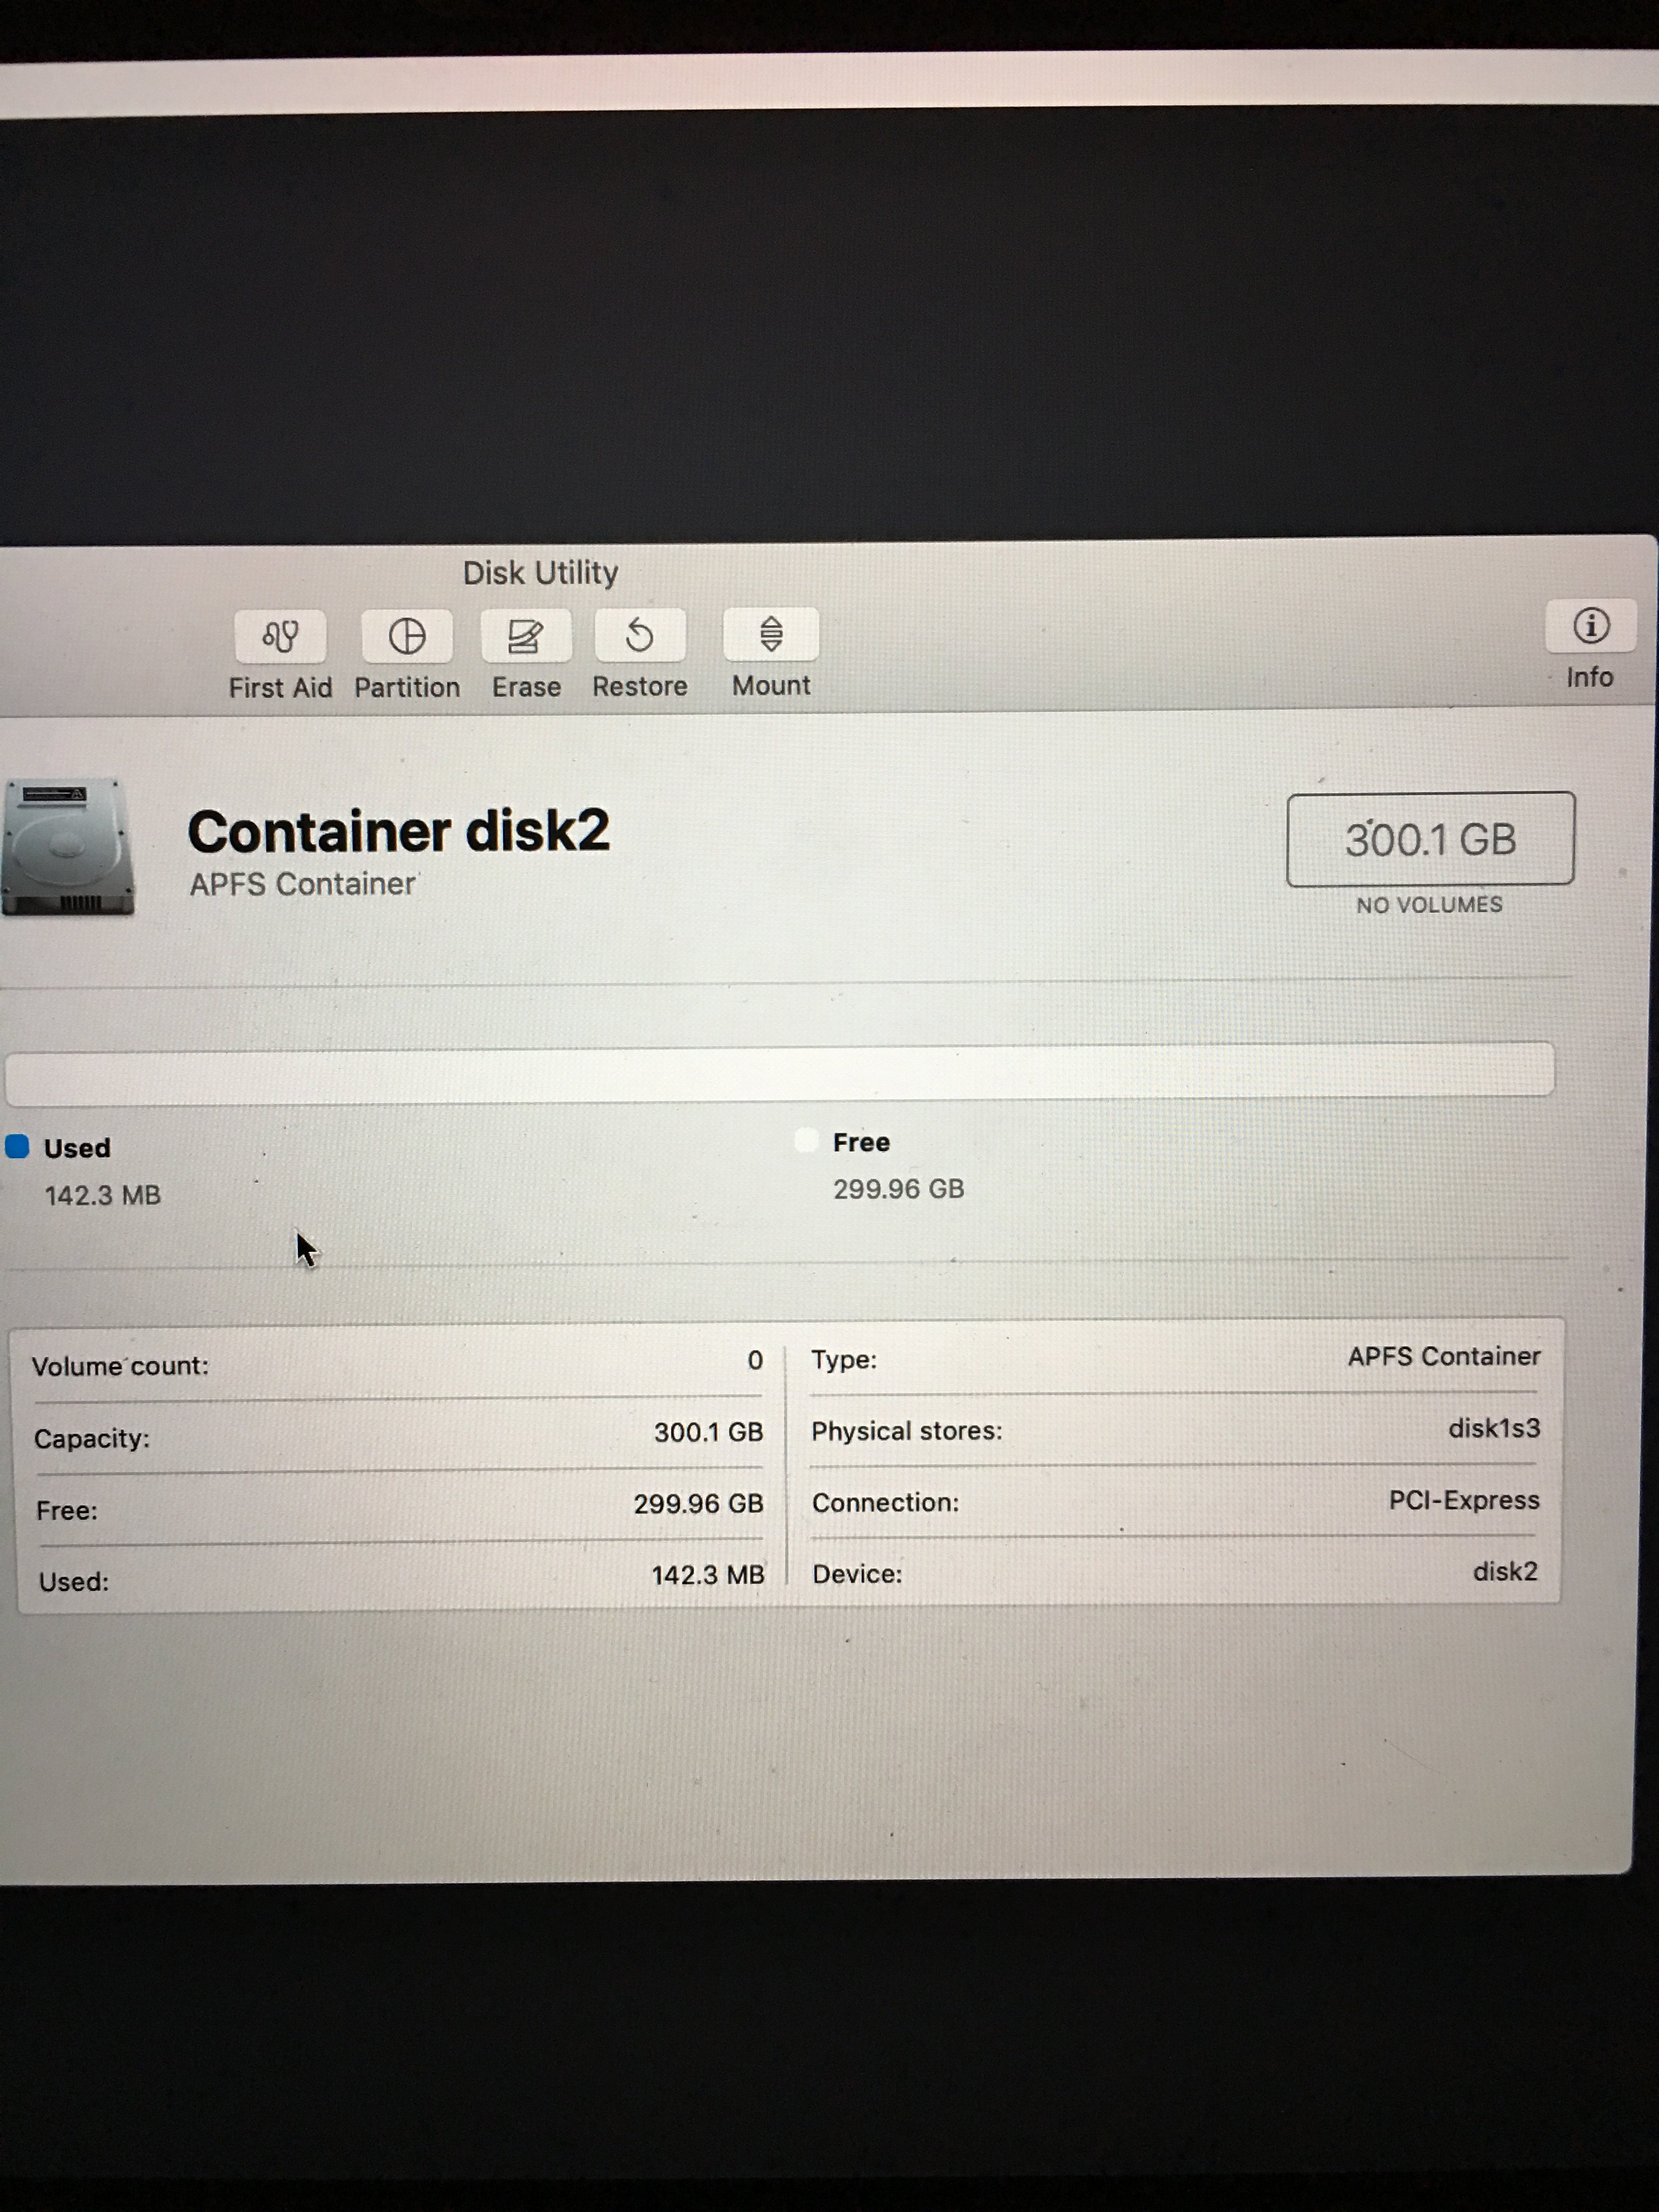Click the 'Used' legend label

click(x=77, y=1148)
